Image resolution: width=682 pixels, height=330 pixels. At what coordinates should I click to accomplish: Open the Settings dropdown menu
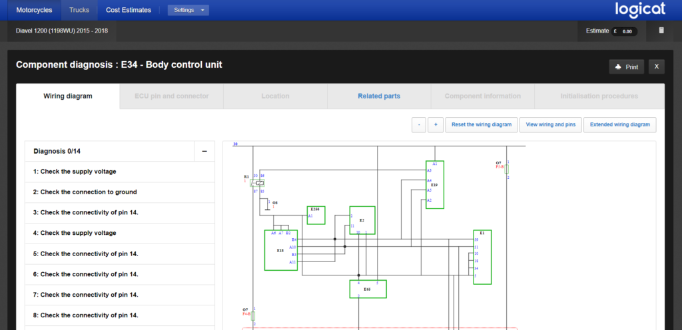click(x=188, y=10)
